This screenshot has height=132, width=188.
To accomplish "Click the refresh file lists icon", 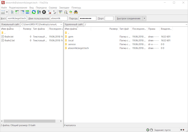I will 34,12.
